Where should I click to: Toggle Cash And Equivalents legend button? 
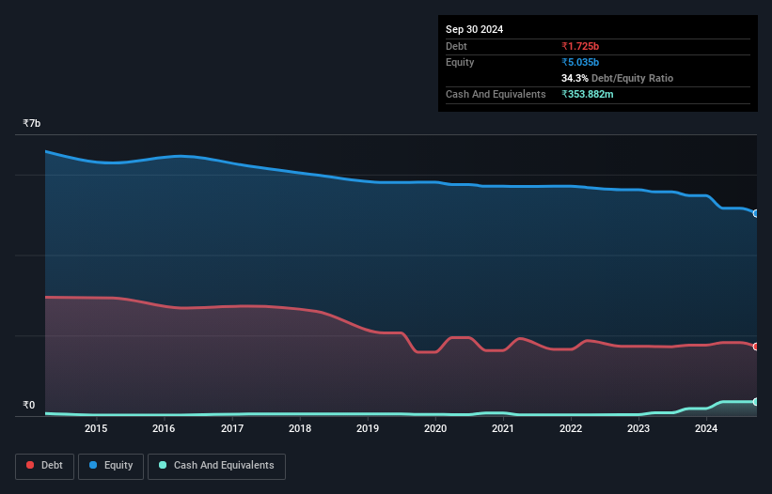pos(216,466)
